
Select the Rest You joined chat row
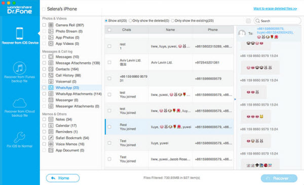point(169,127)
